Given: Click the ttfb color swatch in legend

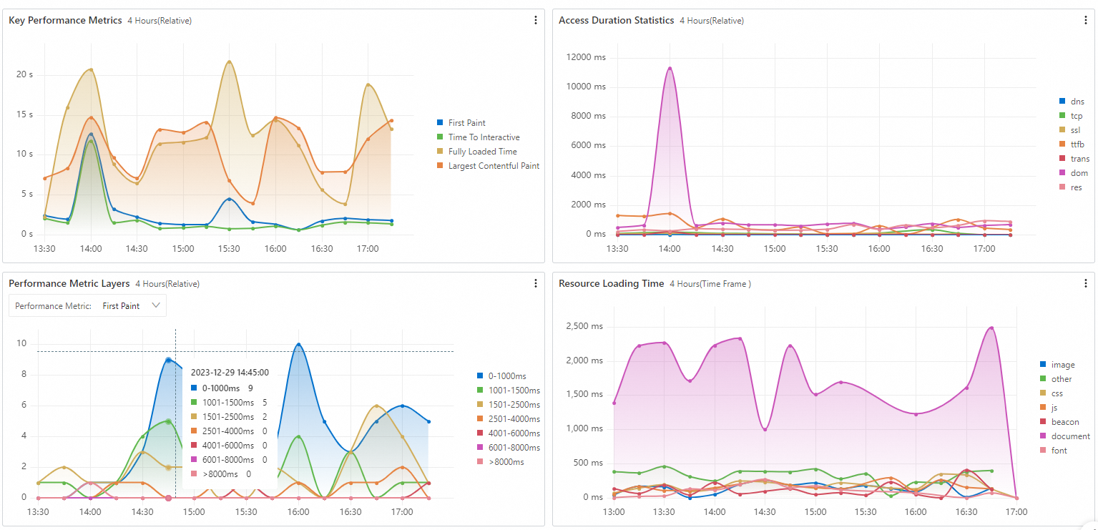Looking at the screenshot, I should point(1062,144).
